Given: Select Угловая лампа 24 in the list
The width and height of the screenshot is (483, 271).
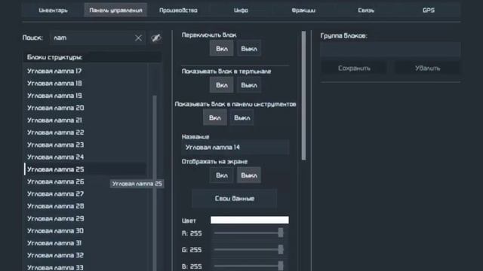Looking at the screenshot, I should click(85, 157).
